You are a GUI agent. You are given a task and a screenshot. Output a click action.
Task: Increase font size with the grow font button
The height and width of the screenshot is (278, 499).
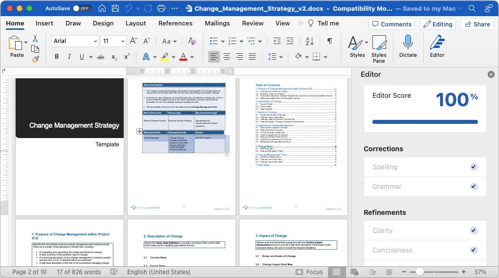pyautogui.click(x=133, y=41)
